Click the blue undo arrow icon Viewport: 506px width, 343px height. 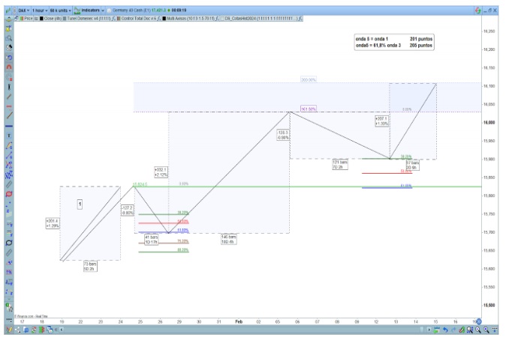click(445, 330)
